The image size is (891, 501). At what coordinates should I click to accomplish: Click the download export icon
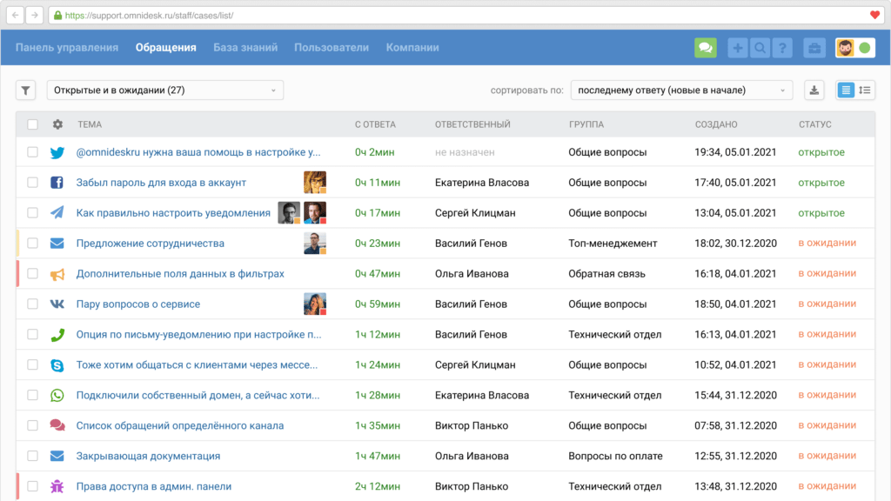[x=814, y=90]
